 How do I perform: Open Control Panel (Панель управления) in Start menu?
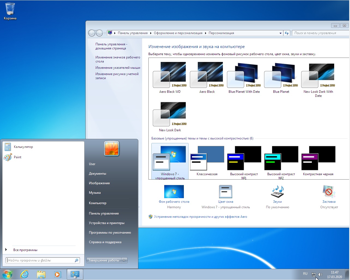104,213
